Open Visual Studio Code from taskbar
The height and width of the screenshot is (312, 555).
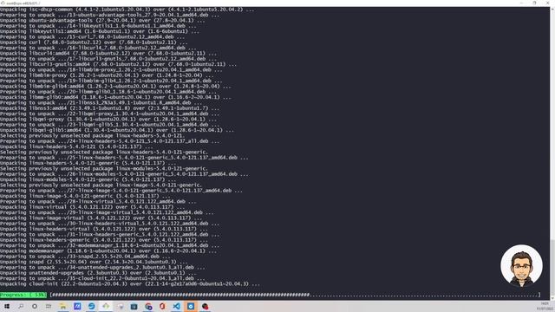pyautogui.click(x=176, y=306)
